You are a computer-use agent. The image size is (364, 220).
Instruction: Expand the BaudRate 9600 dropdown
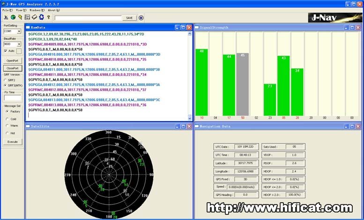coord(19,44)
